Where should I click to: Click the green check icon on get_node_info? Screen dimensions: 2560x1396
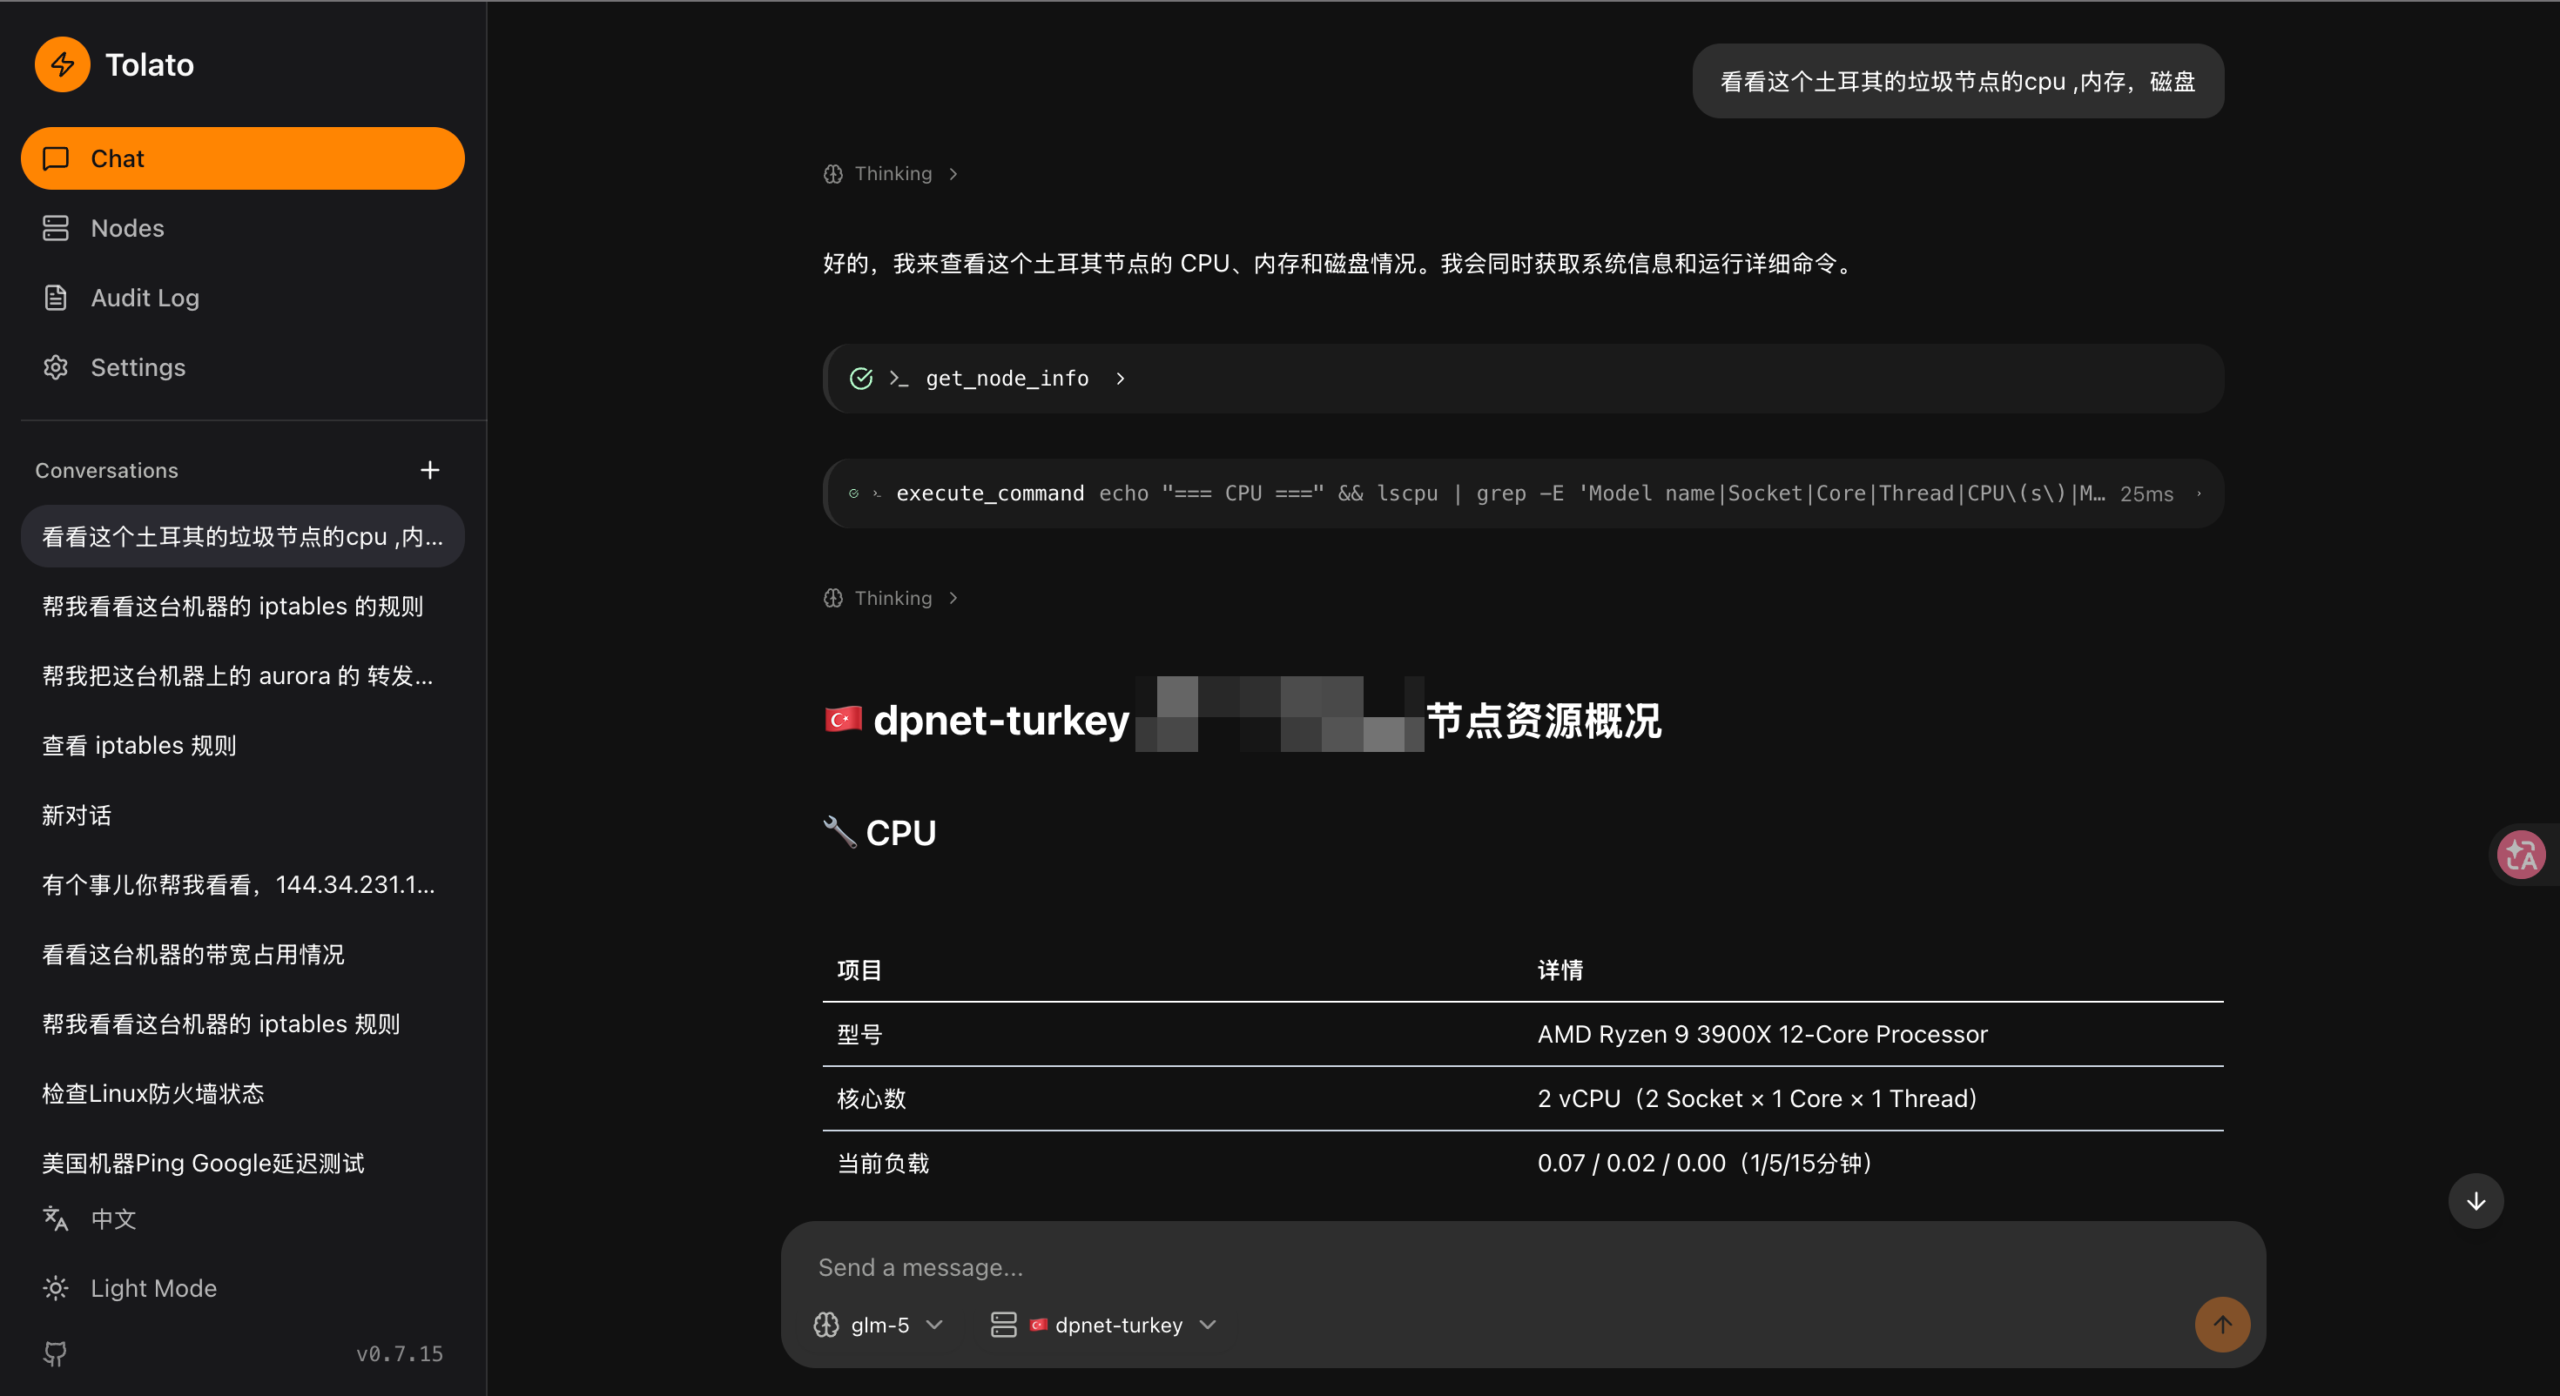[x=862, y=379]
